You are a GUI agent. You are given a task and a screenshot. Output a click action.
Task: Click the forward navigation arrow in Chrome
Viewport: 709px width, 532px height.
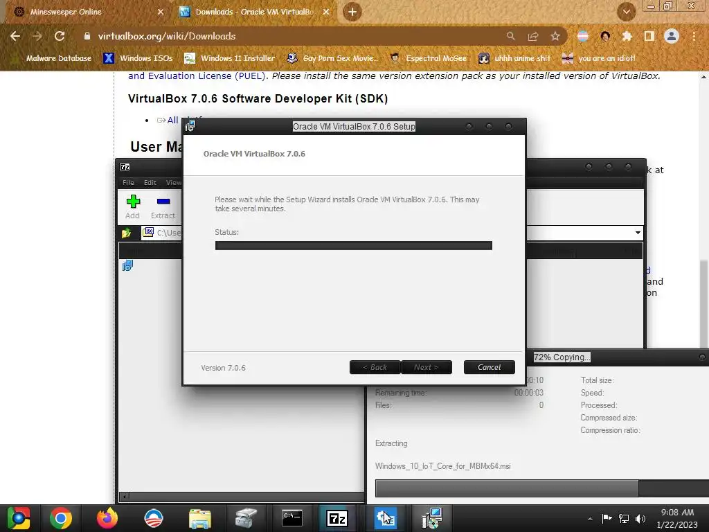(x=37, y=36)
